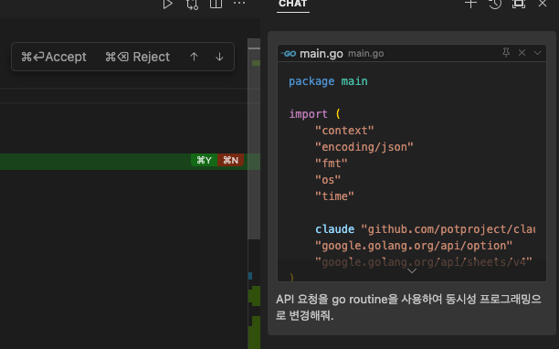Split the editor with the split icon
This screenshot has height=349, width=559.
pyautogui.click(x=216, y=4)
